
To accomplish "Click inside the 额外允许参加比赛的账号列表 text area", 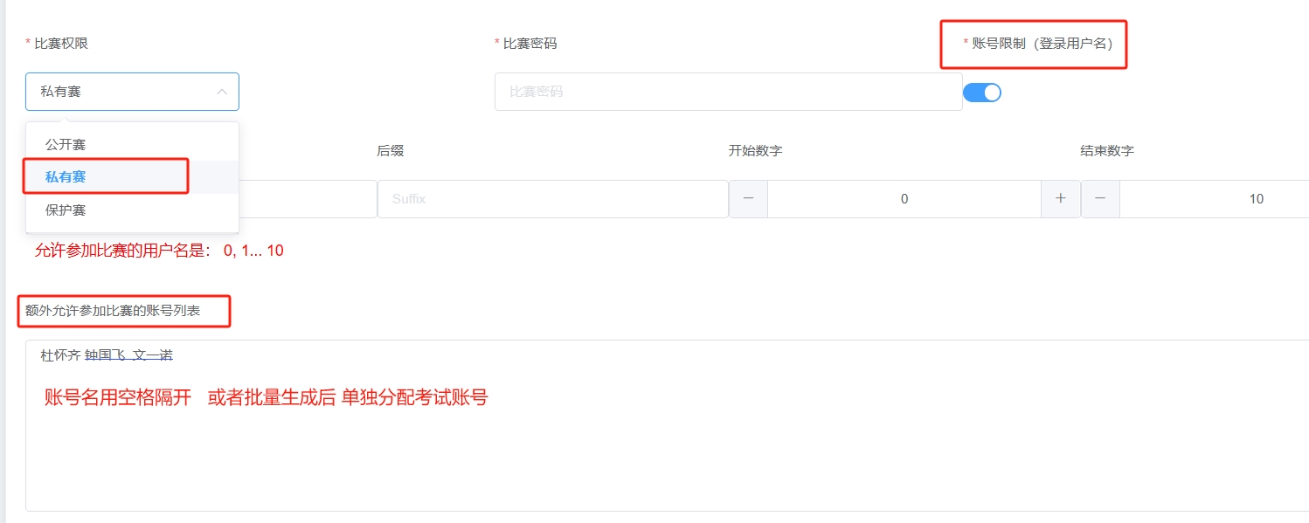I will pyautogui.click(x=667, y=425).
